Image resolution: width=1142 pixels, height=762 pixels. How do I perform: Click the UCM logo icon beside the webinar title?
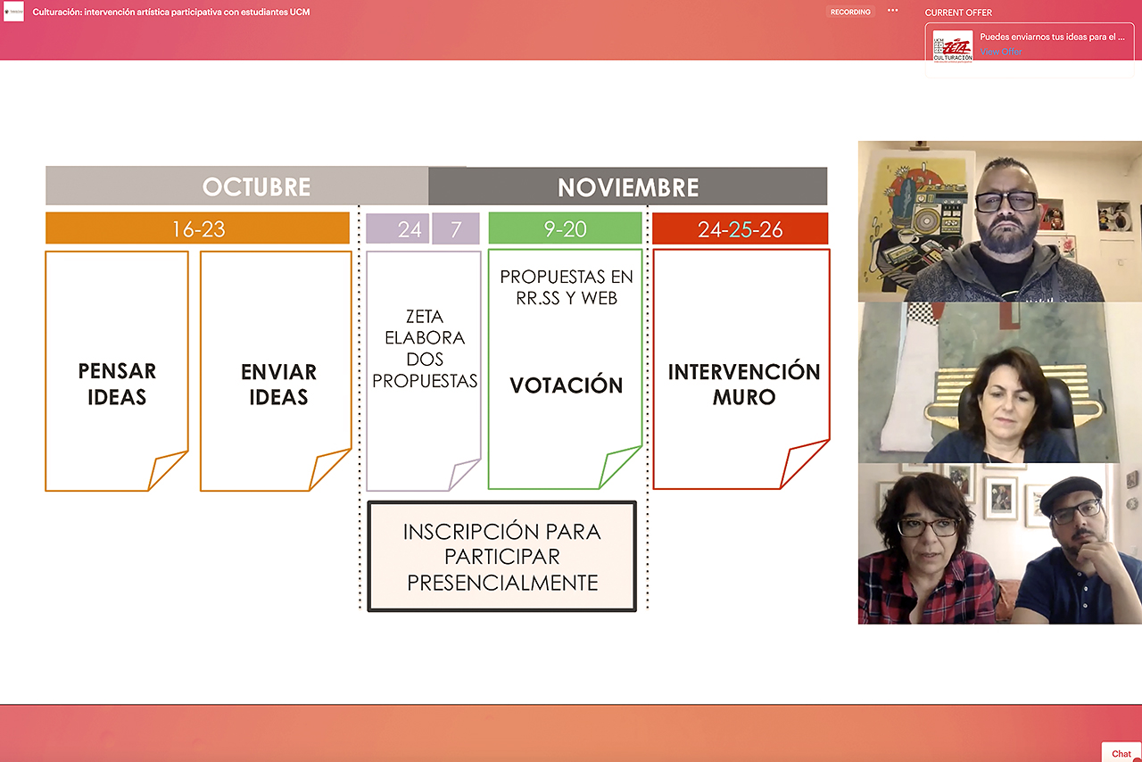tap(13, 12)
